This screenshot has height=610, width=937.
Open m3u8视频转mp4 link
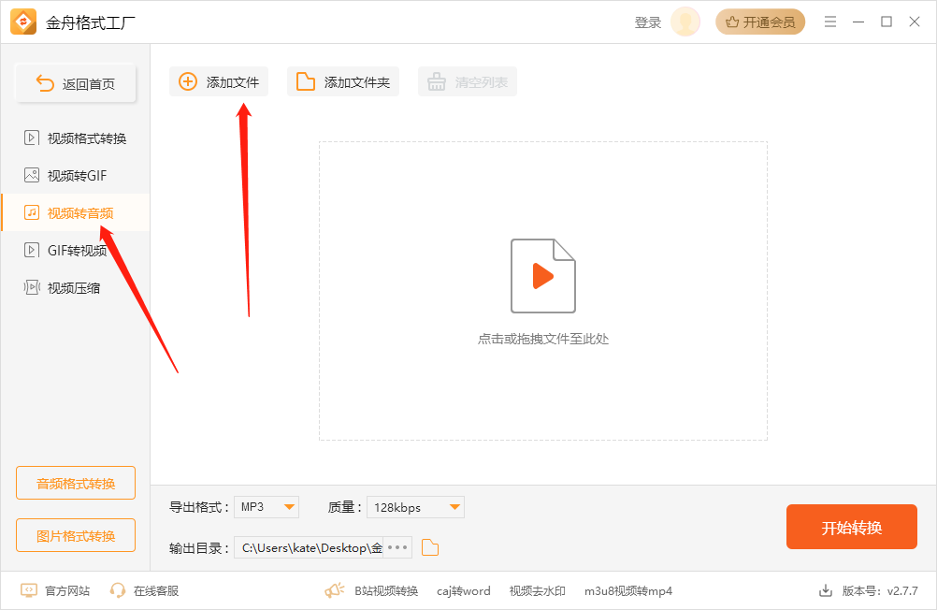[628, 591]
